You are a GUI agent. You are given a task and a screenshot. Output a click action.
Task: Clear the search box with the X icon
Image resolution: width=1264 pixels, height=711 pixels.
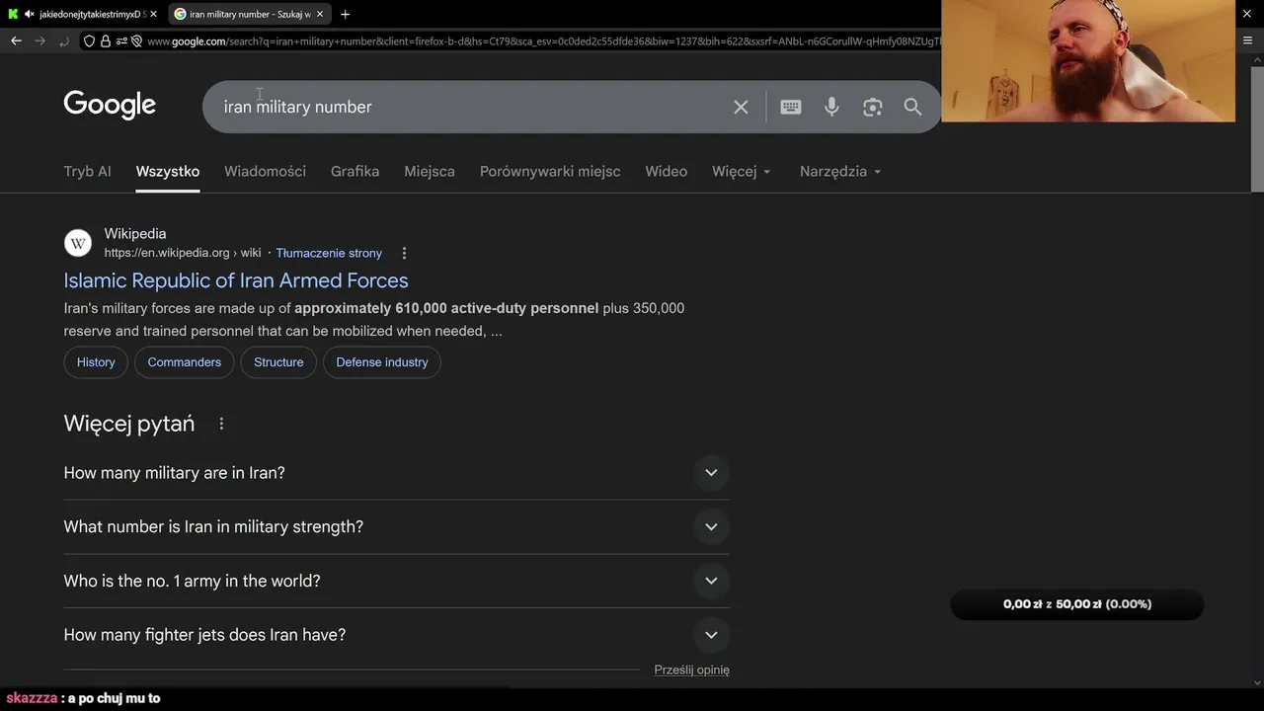click(741, 107)
